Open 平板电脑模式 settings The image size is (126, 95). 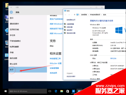click(x=15, y=41)
